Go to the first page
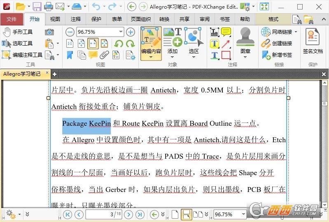 point(68,214)
